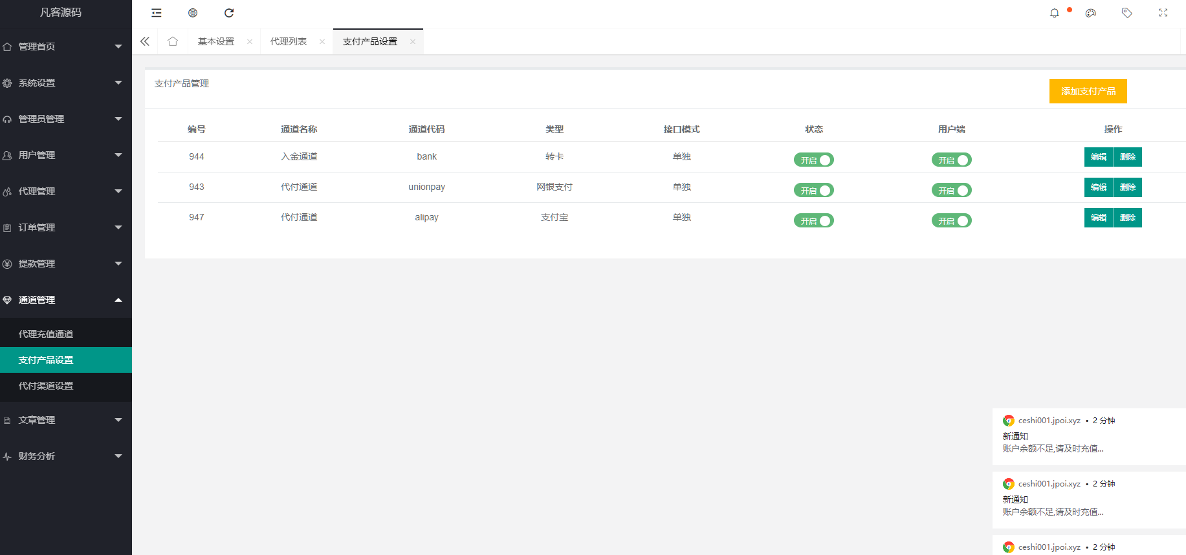Open 代付渠道设置 submenu item
1186x555 pixels.
coord(66,386)
